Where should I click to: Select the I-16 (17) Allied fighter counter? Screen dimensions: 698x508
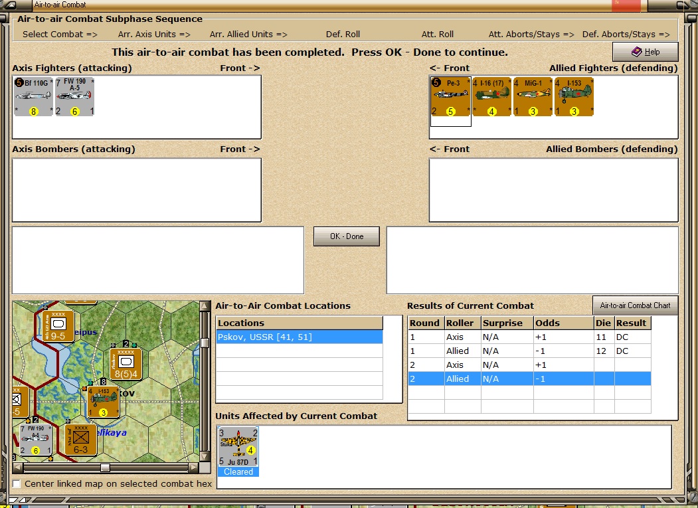click(491, 96)
